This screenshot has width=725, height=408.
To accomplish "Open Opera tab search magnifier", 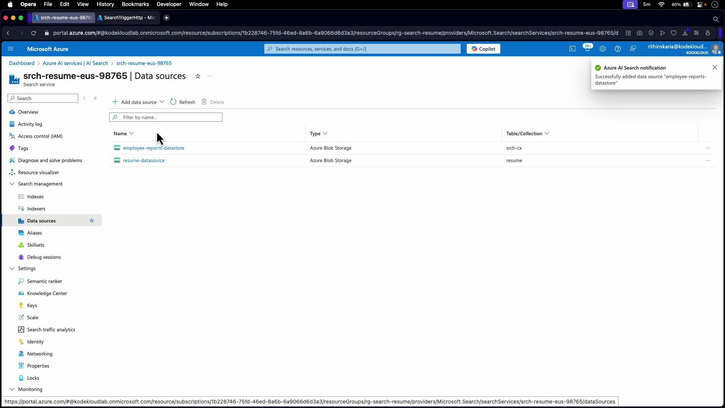I will point(716,19).
